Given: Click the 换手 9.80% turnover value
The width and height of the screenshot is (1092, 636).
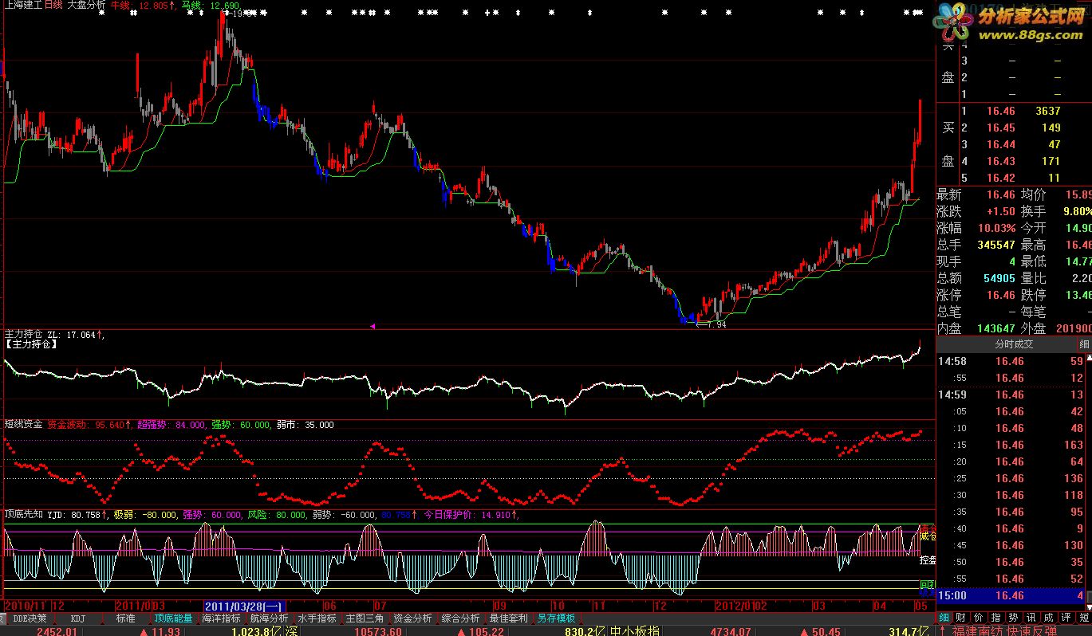Looking at the screenshot, I should [x=1079, y=211].
